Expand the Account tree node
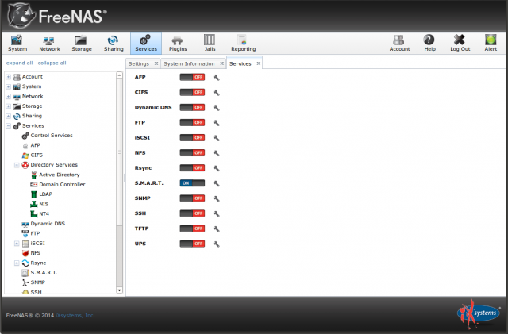 point(9,77)
